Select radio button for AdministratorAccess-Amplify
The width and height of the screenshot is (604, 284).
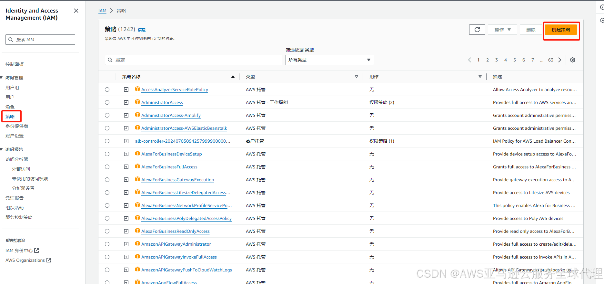[x=107, y=115]
